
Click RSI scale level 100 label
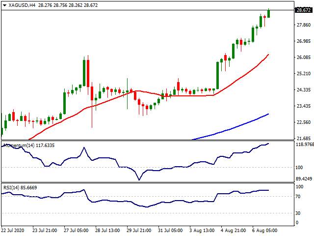(x=299, y=187)
